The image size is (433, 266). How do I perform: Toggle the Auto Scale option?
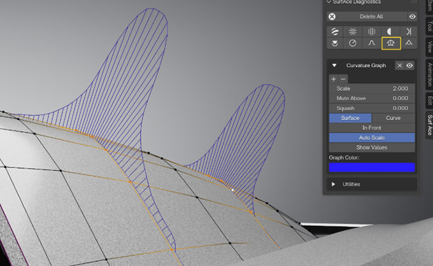coord(372,137)
